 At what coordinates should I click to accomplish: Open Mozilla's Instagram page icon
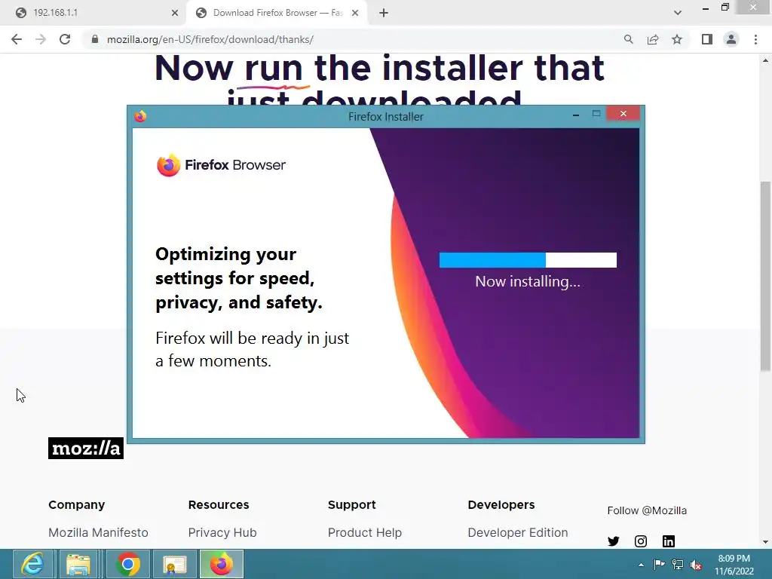pyautogui.click(x=641, y=541)
